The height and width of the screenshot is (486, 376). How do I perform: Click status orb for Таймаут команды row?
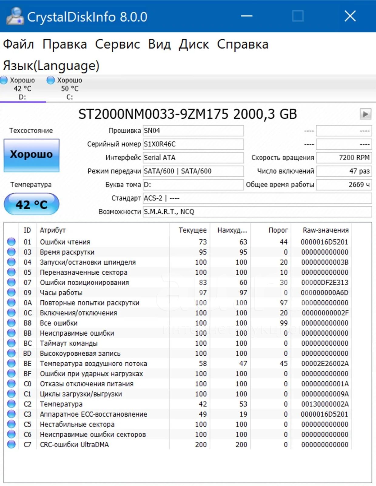[12, 343]
